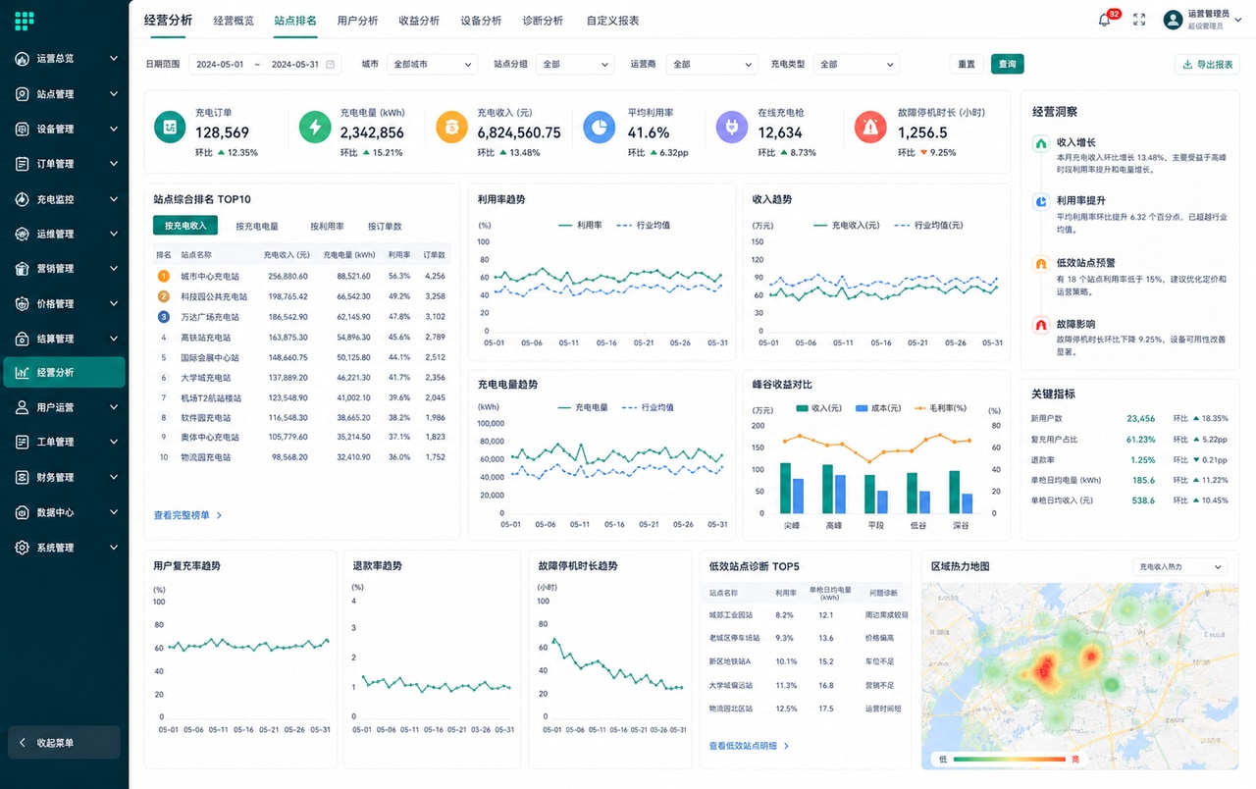This screenshot has height=789, width=1256.
Task: Click the 财务管理 sidebar icon
Action: click(23, 478)
